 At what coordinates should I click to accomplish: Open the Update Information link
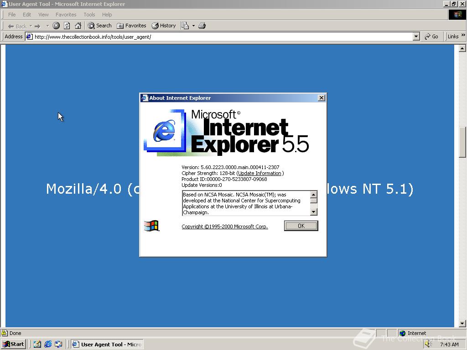(x=259, y=173)
